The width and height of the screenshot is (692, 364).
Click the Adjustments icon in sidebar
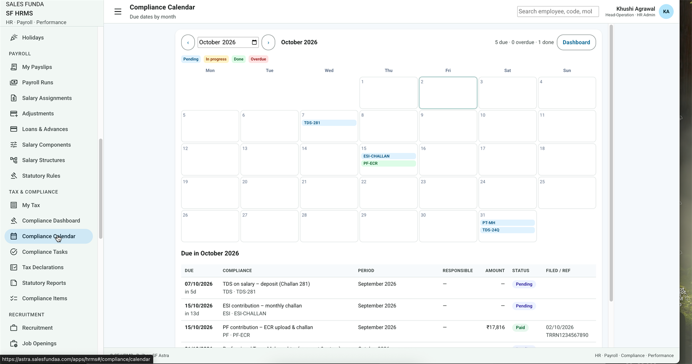[x=14, y=114]
